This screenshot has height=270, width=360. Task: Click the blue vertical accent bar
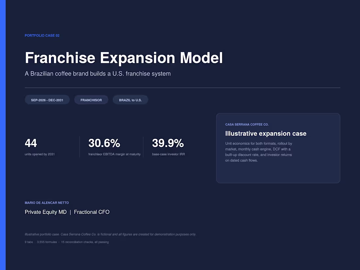click(3, 135)
